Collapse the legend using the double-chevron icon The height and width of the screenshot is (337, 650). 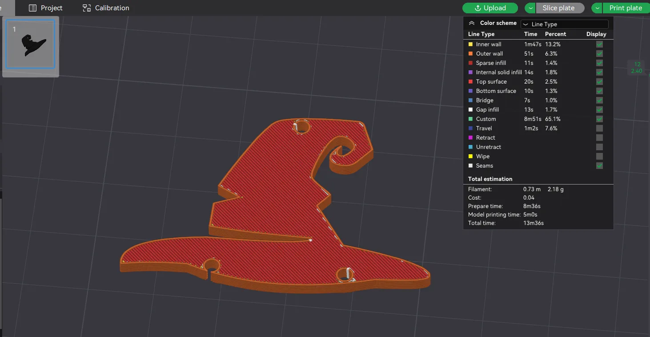click(472, 24)
